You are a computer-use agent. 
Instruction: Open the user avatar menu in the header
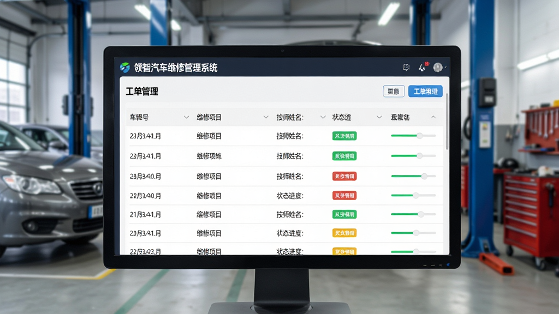pyautogui.click(x=438, y=67)
